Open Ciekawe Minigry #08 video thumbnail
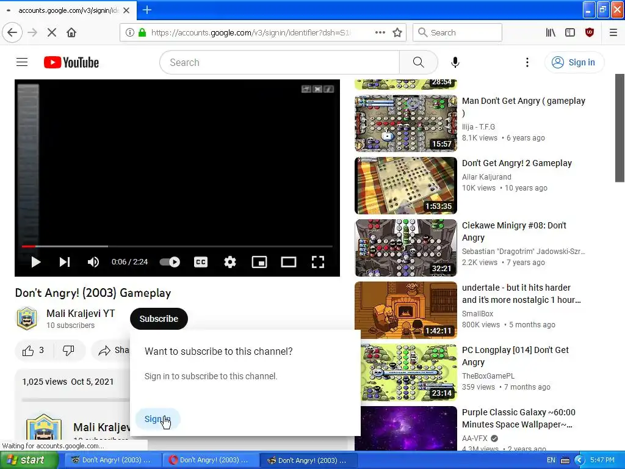 (406, 248)
